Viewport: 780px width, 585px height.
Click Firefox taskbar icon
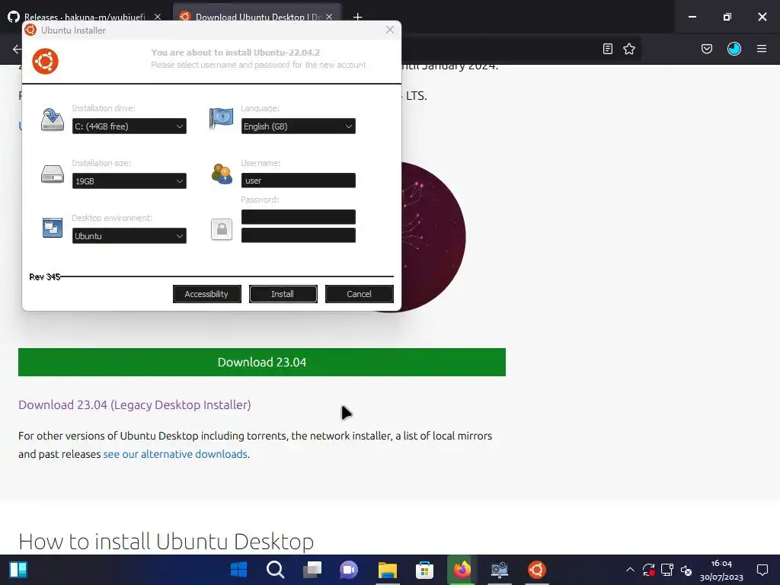click(x=462, y=570)
